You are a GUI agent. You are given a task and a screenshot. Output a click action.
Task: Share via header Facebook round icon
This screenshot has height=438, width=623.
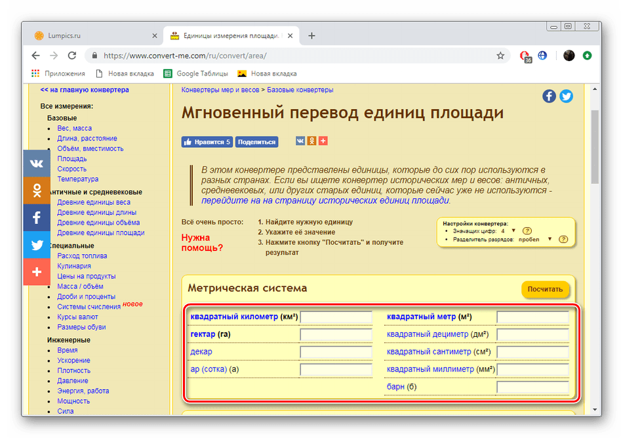tap(549, 97)
